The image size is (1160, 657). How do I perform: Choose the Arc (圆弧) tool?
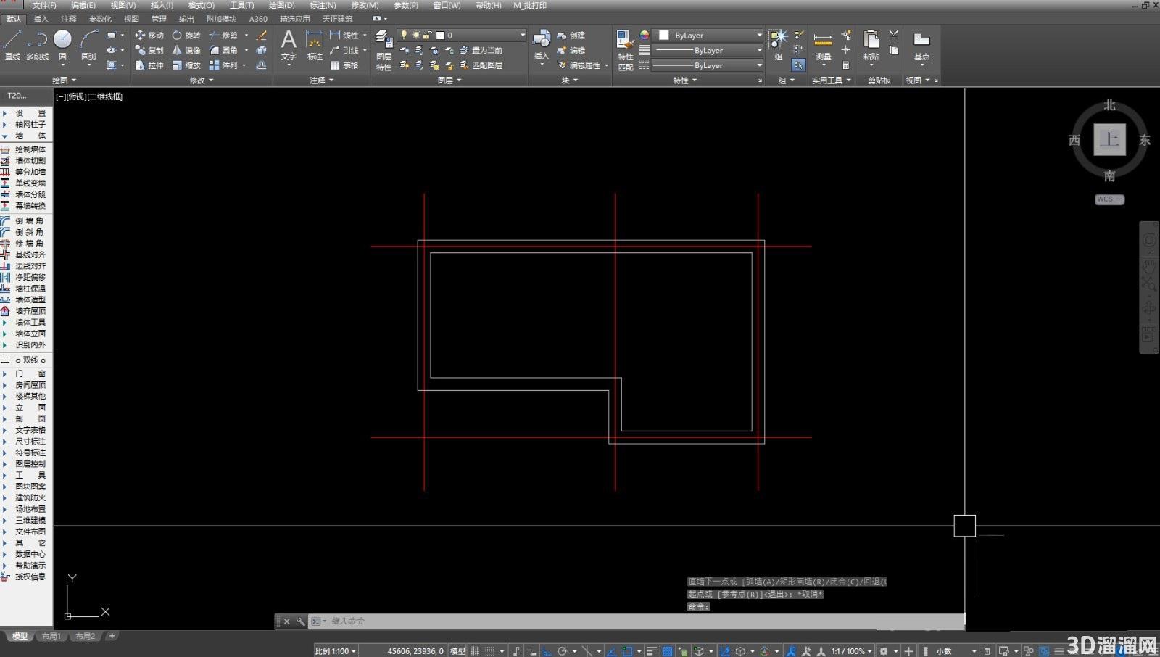tap(88, 44)
